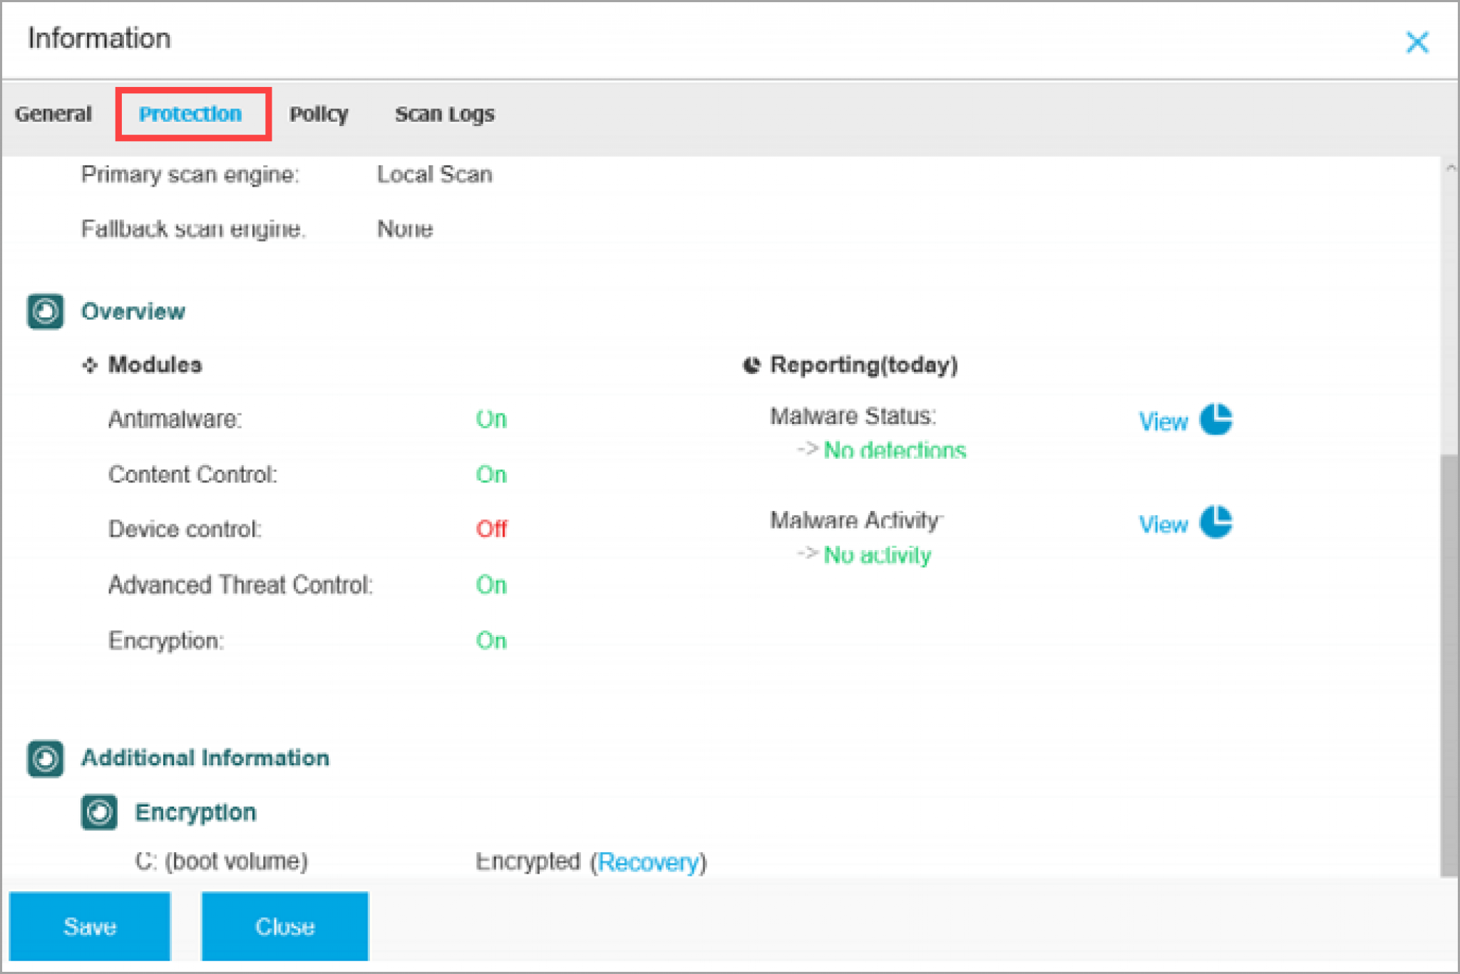Close the Information dialog with X
This screenshot has height=974, width=1460.
point(1417,42)
